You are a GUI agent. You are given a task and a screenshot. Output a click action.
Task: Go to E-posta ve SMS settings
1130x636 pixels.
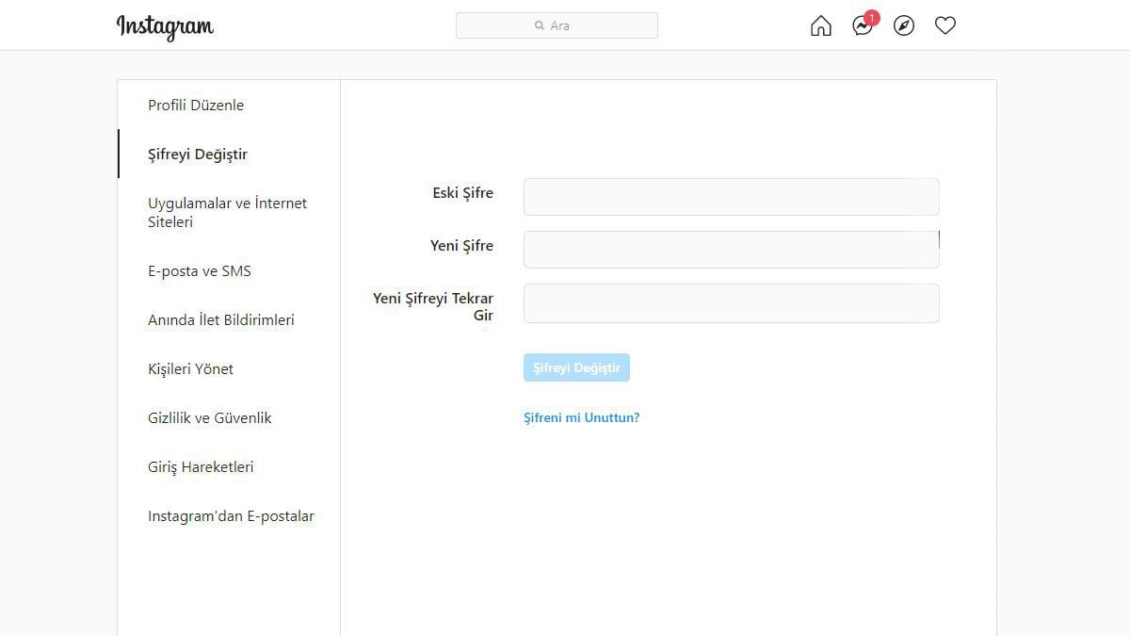tap(200, 271)
